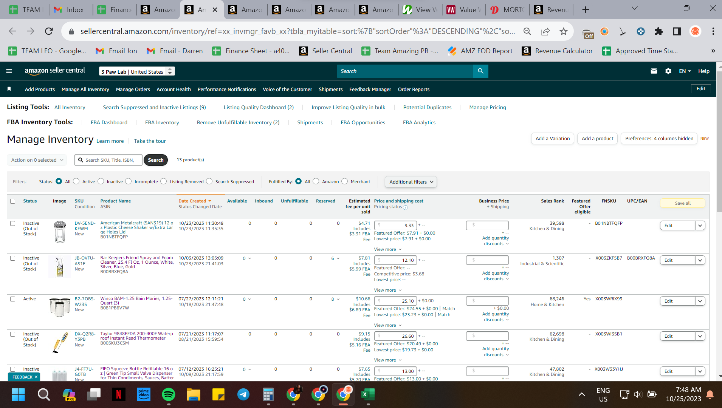Open Performance Notifications menu item
722x408 pixels.
tap(227, 89)
